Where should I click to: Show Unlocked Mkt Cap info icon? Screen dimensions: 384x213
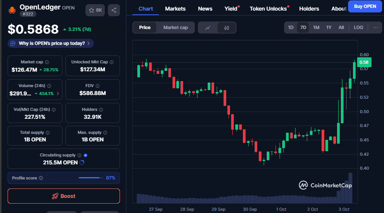click(112, 62)
